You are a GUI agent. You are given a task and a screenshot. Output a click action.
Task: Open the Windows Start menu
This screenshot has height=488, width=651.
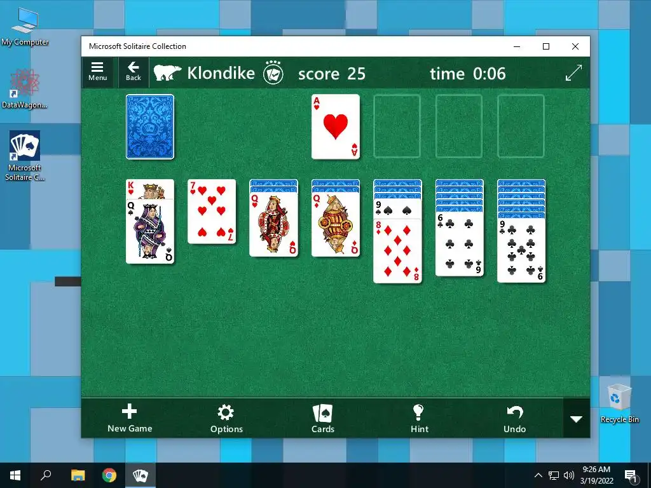tap(15, 475)
